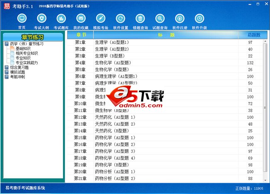Select row 生物化学（B型题）
The image size is (270, 194).
(x=165, y=69)
